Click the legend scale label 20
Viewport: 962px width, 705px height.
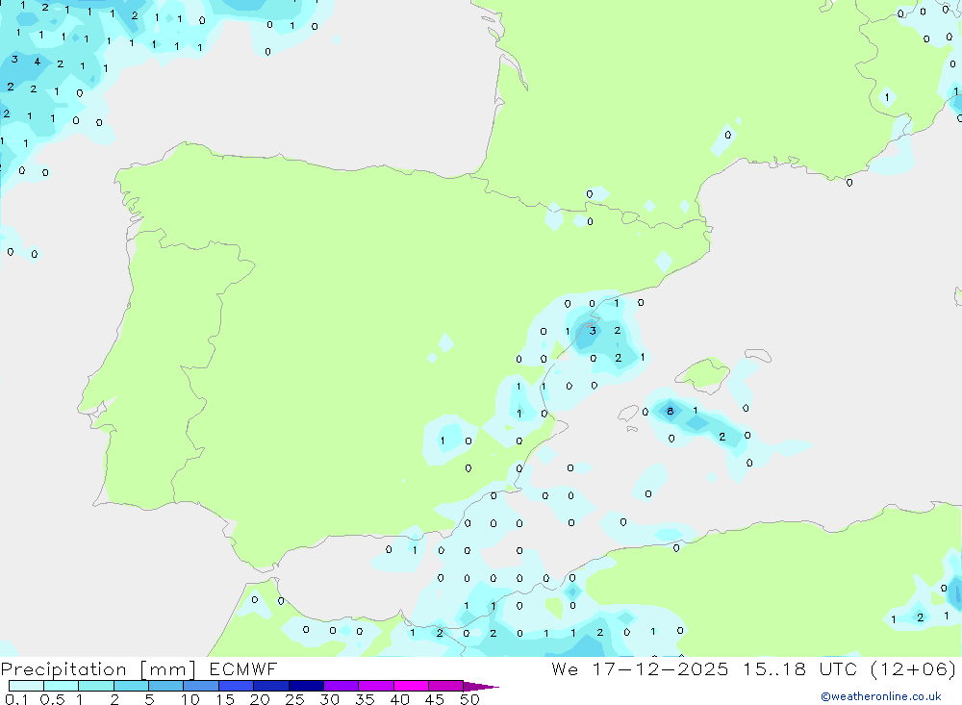260,699
